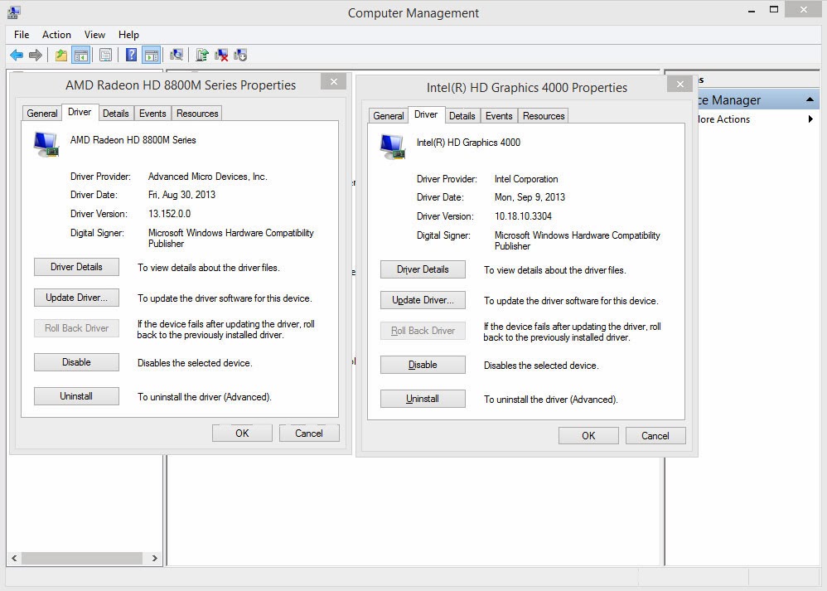Click Driver Details in AMD Radeon dialog

76,267
